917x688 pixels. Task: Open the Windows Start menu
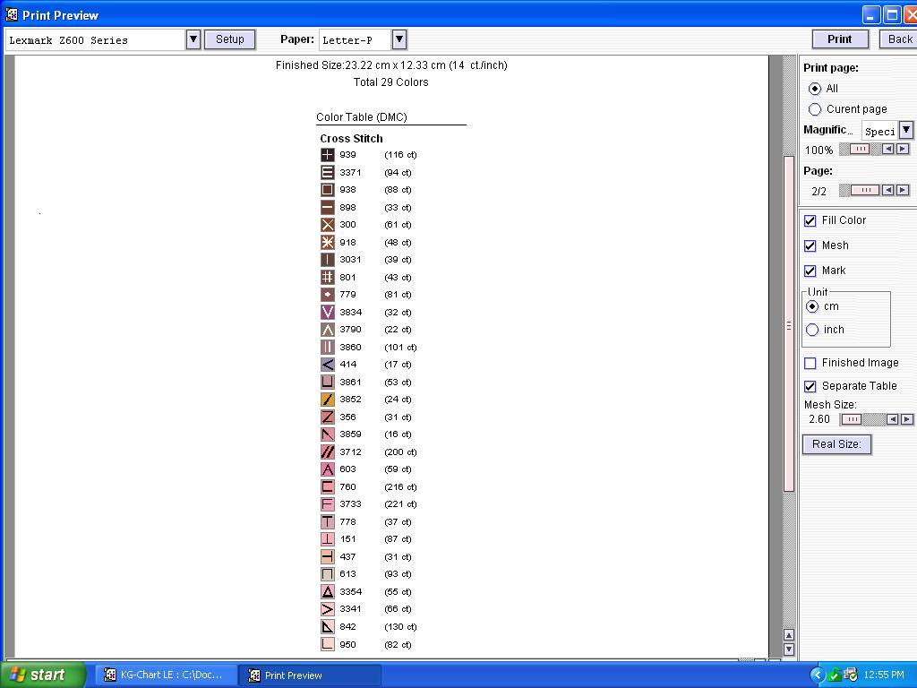pyautogui.click(x=42, y=675)
